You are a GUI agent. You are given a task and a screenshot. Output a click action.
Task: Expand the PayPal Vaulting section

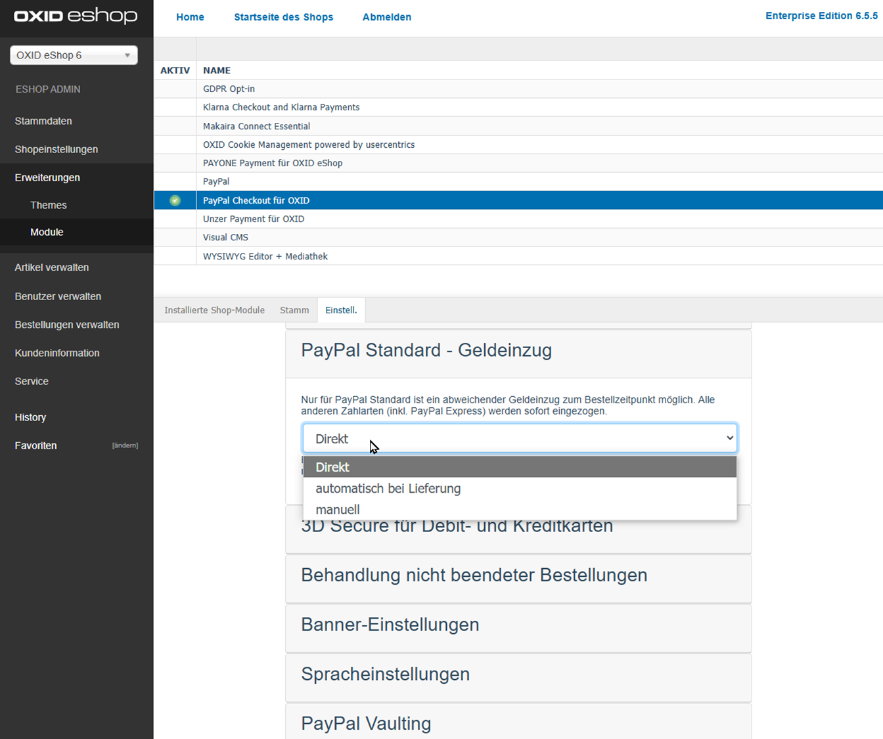click(366, 723)
